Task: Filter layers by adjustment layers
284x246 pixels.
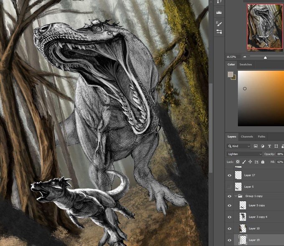Action: click(262, 146)
